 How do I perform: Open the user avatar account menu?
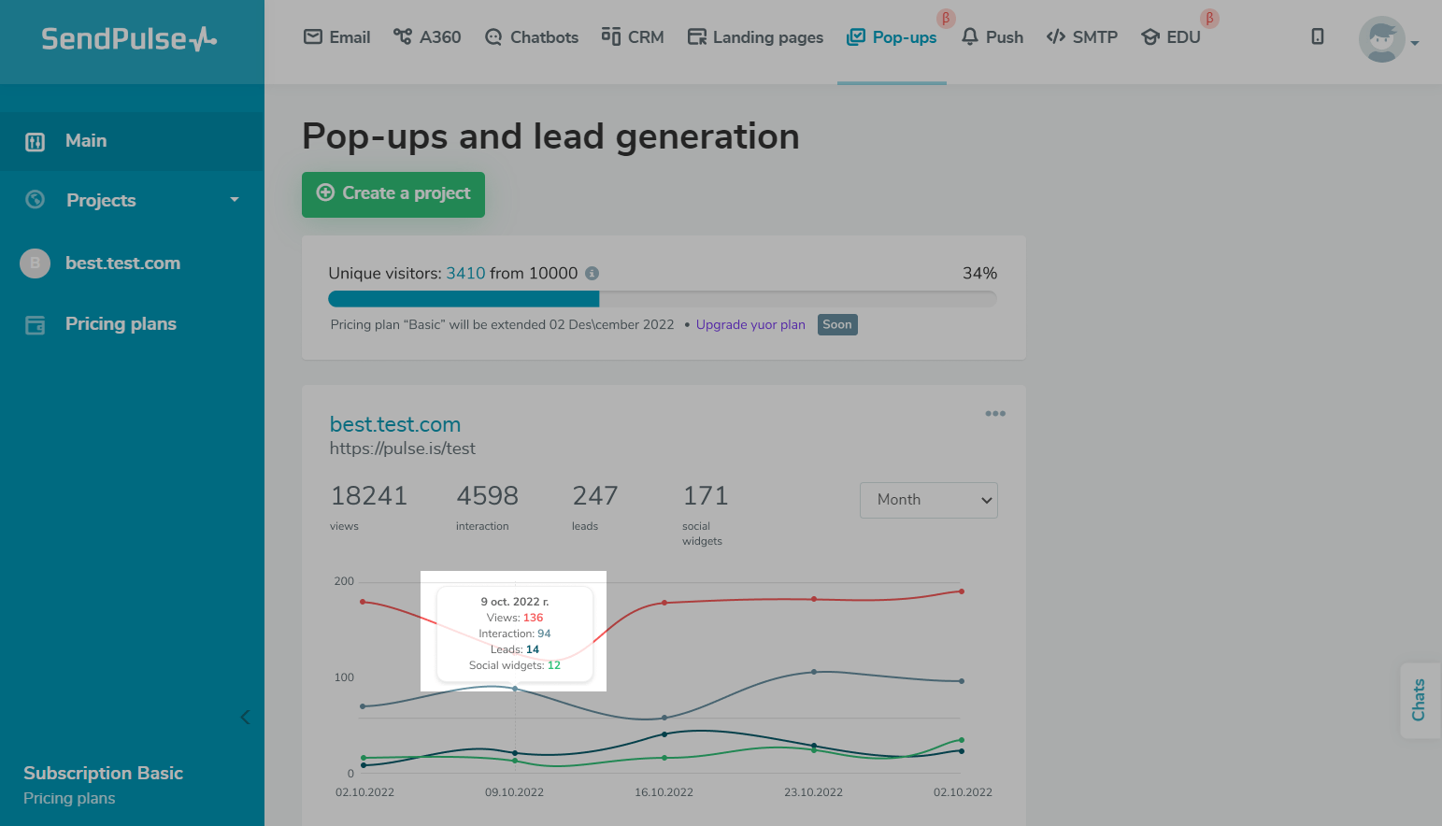coord(1388,39)
